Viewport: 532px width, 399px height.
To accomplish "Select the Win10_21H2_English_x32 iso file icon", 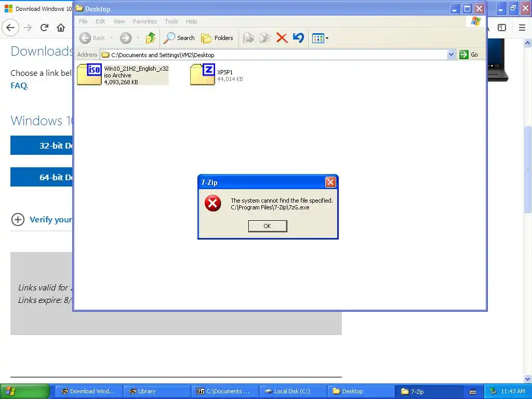I will (89, 74).
